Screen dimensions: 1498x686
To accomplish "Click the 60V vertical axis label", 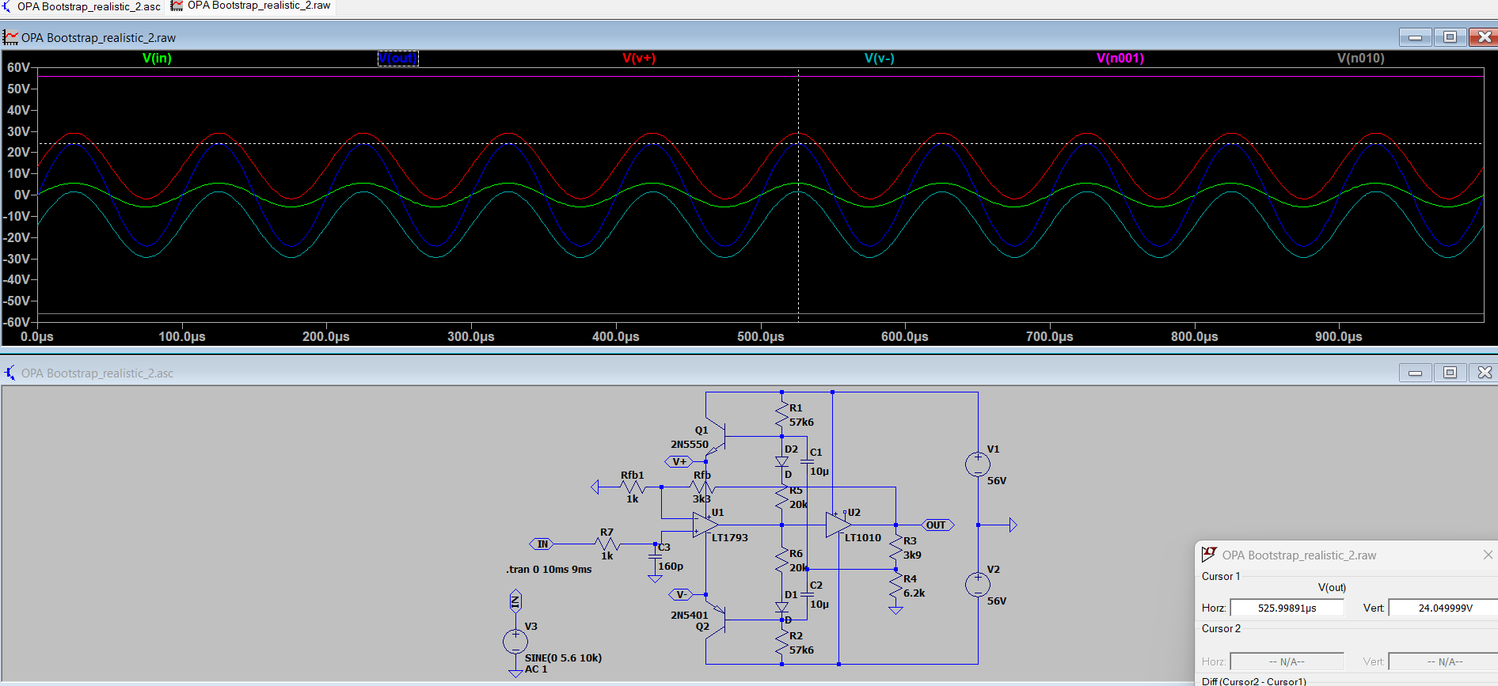I will (18, 67).
